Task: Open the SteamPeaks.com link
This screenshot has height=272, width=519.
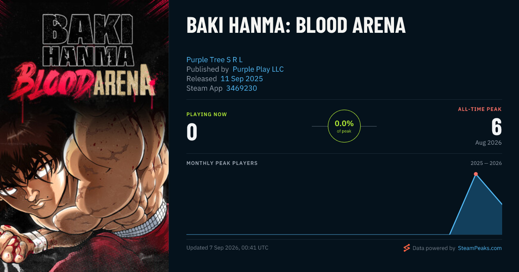Action: 480,248
